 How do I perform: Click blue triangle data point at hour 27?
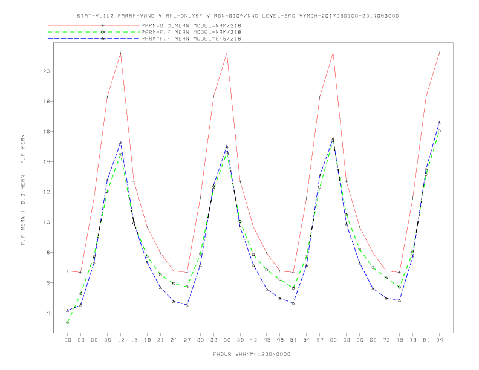(187, 305)
